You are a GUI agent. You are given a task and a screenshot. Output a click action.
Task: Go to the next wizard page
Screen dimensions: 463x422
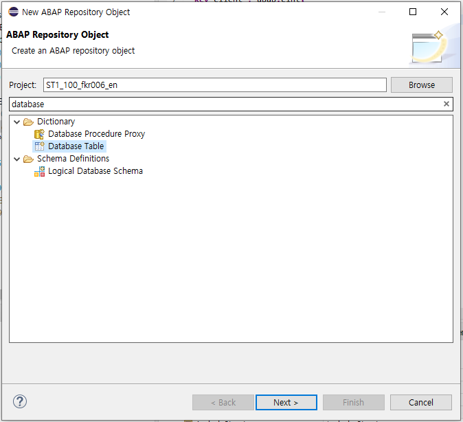pos(286,402)
